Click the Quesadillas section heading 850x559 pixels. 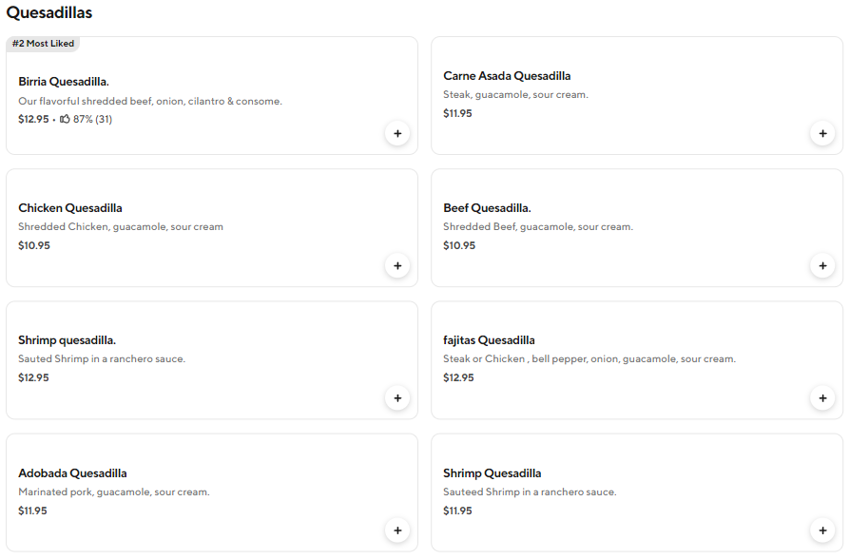(49, 13)
